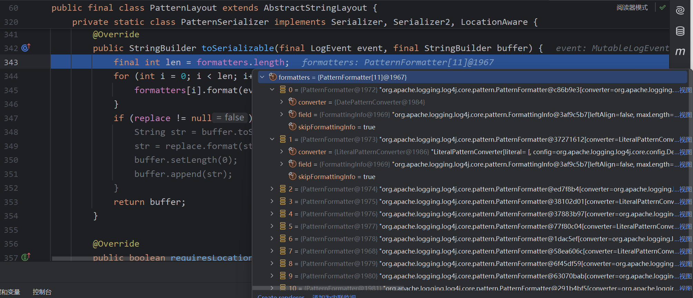This screenshot has height=298, width=693.
Task: Click the icon beside converter DatePatternConverter@1984
Action: coord(292,102)
